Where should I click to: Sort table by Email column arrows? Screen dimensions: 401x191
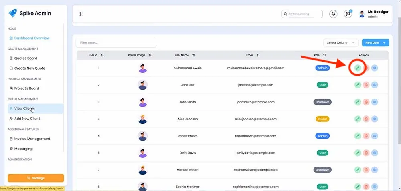pos(258,55)
